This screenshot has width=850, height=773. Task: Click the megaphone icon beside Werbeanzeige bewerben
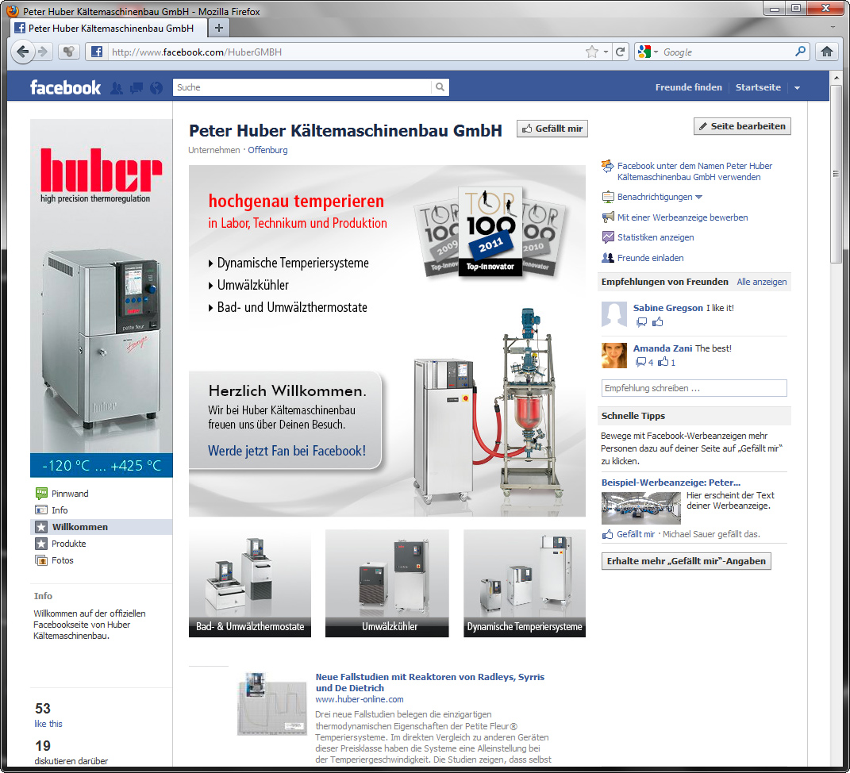pos(608,217)
